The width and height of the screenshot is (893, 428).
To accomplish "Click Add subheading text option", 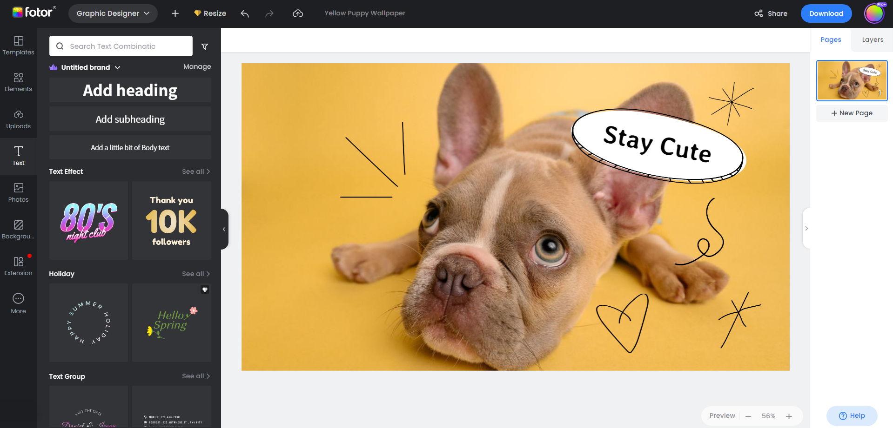I will coord(130,119).
